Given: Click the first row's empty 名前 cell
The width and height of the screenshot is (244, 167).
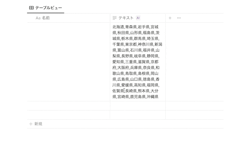Looking at the screenshot, I should click(x=69, y=62).
